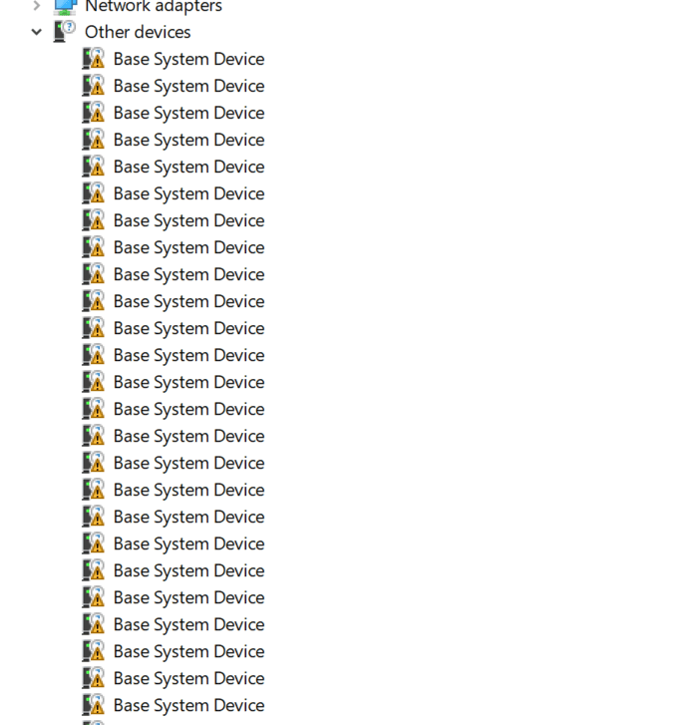Click warning icon of eighth Base System Device
Image resolution: width=695 pixels, height=725 pixels.
tap(94, 247)
